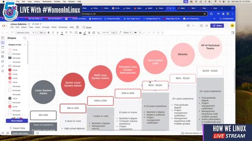
Task: Click the Share button
Action: coord(217,25)
